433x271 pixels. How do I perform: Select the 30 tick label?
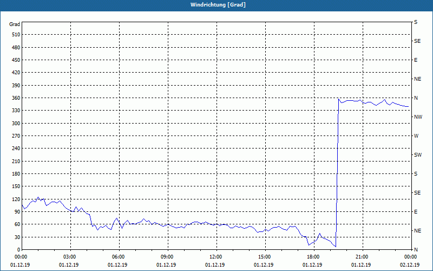coord(17,237)
